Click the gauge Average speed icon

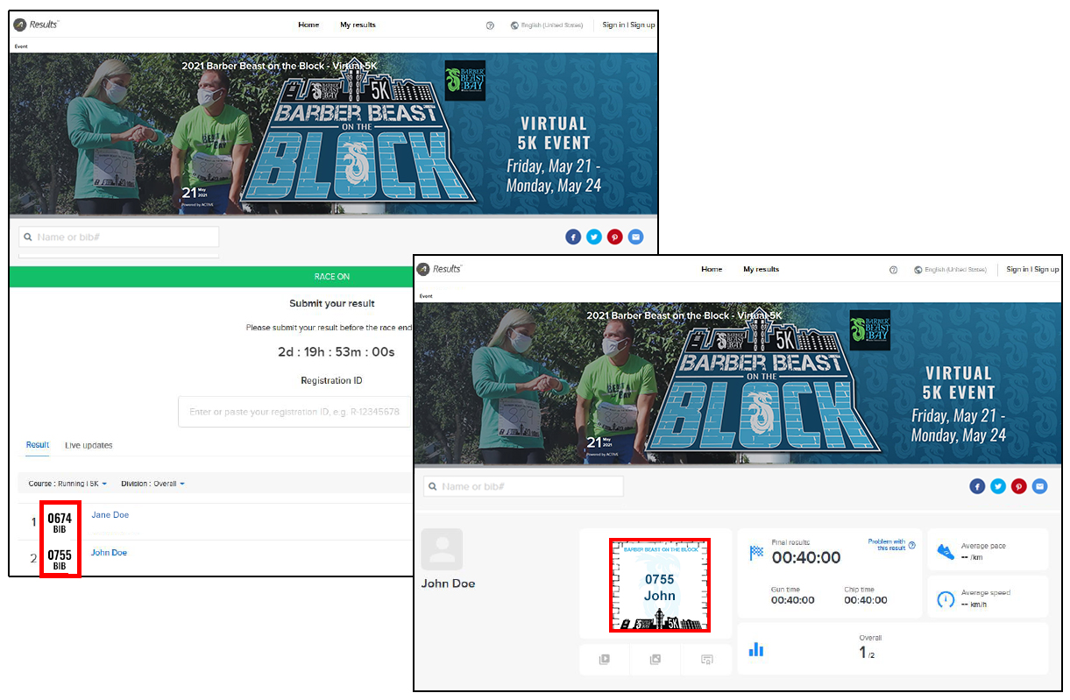coord(946,599)
